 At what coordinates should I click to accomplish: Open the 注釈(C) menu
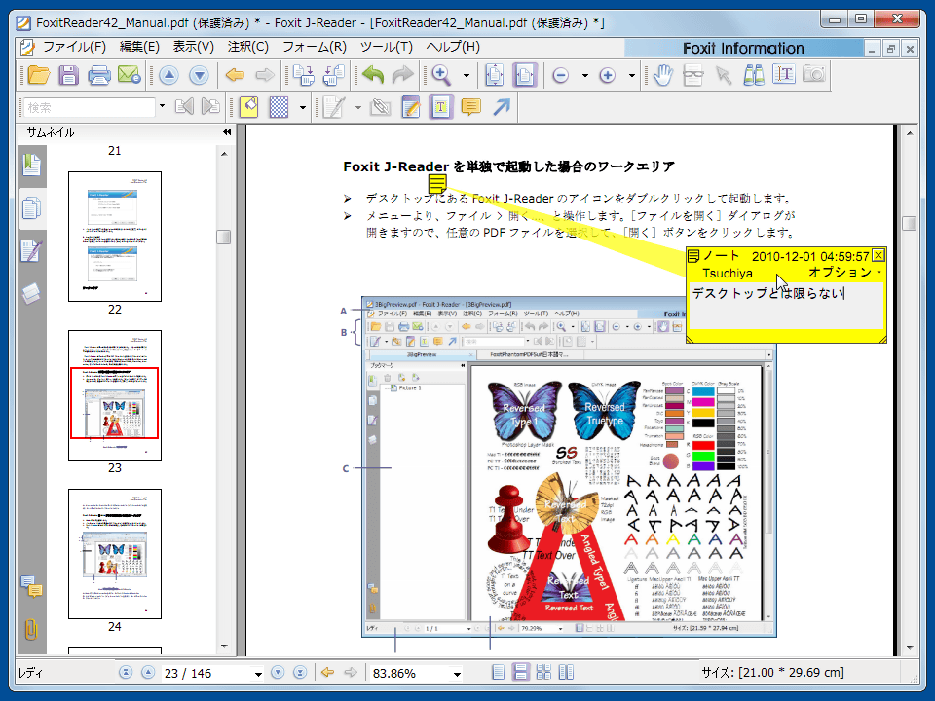pos(248,47)
